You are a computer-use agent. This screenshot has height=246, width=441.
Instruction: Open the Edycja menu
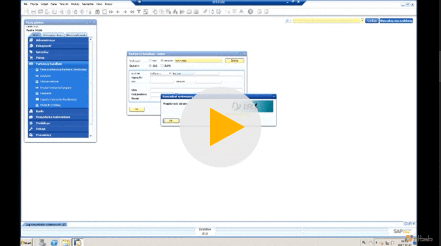point(34,4)
